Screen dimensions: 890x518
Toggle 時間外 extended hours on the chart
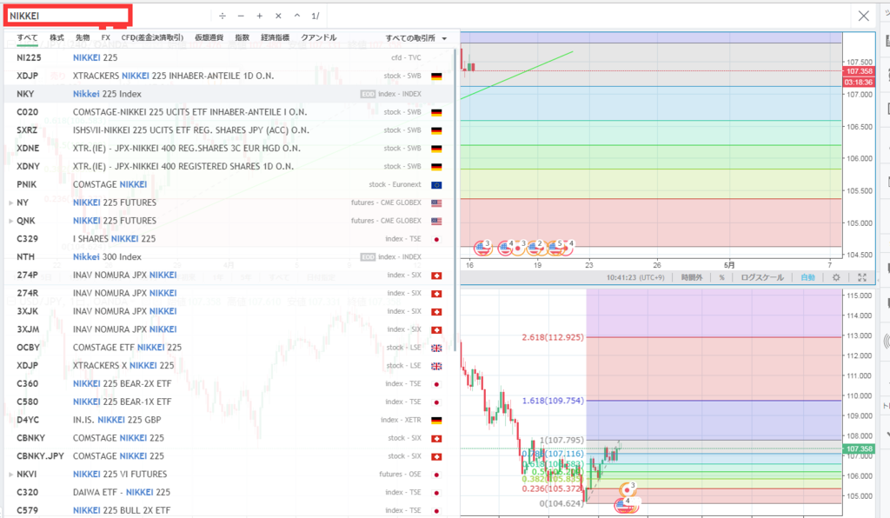pos(692,277)
